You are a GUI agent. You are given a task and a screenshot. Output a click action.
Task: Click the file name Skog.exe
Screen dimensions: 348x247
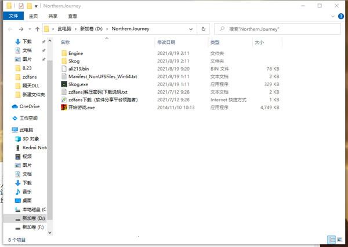78,84
